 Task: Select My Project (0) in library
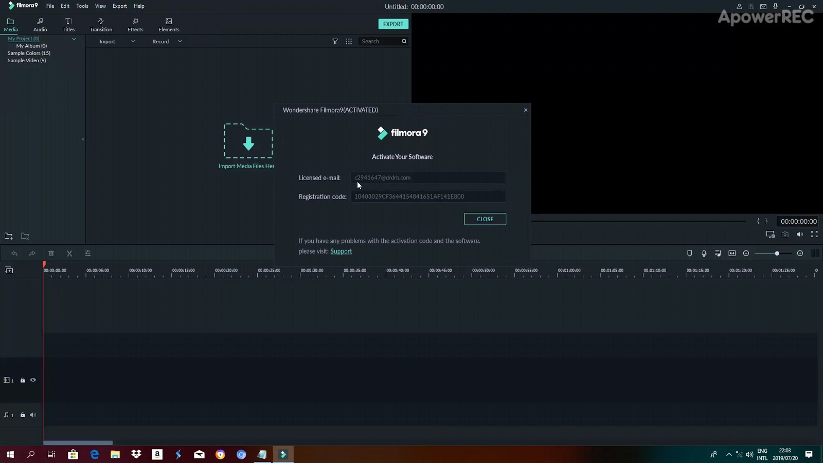(23, 39)
